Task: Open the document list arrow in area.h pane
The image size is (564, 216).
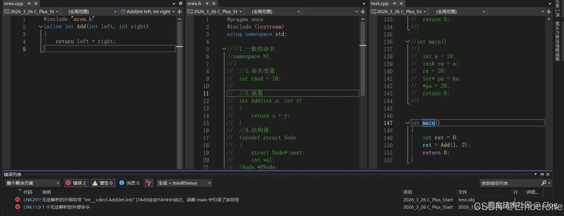Action: [364, 4]
